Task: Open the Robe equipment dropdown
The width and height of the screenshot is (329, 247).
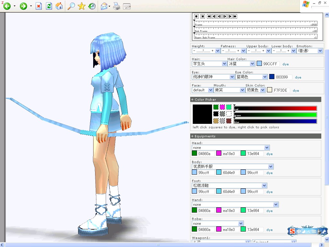Action: tap(218, 224)
